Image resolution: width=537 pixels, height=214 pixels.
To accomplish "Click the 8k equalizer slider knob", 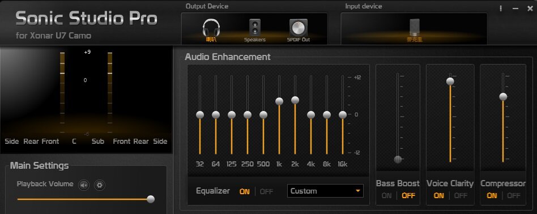I will (x=327, y=115).
